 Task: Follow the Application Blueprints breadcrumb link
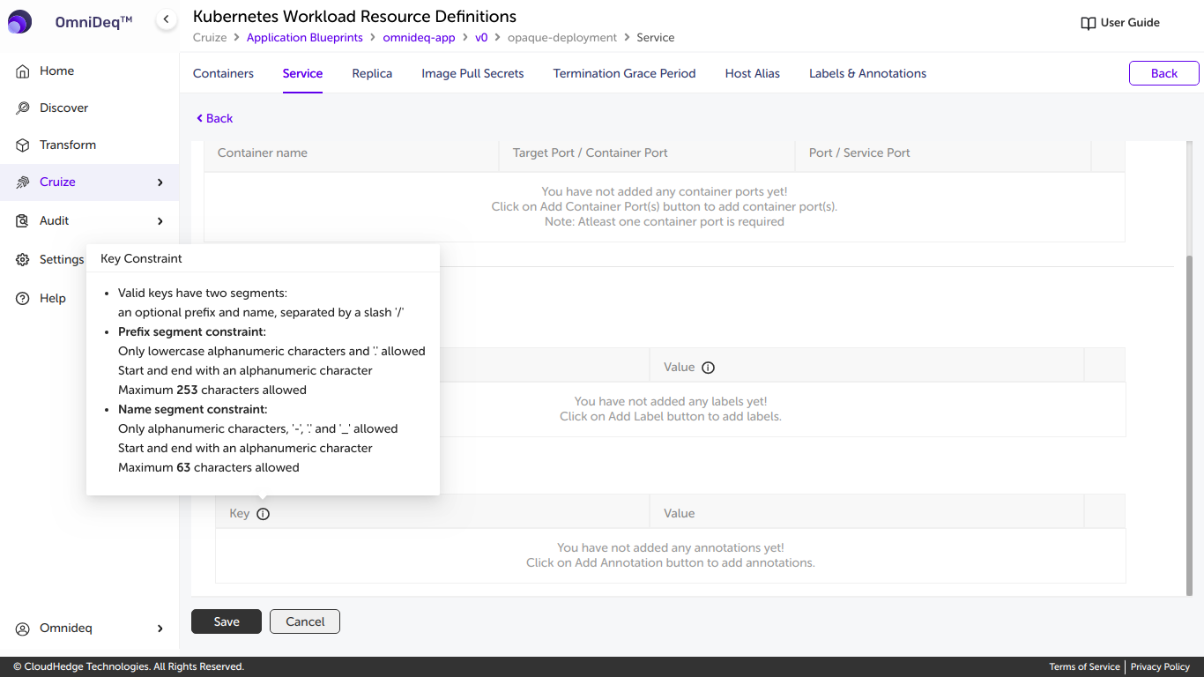pyautogui.click(x=304, y=38)
